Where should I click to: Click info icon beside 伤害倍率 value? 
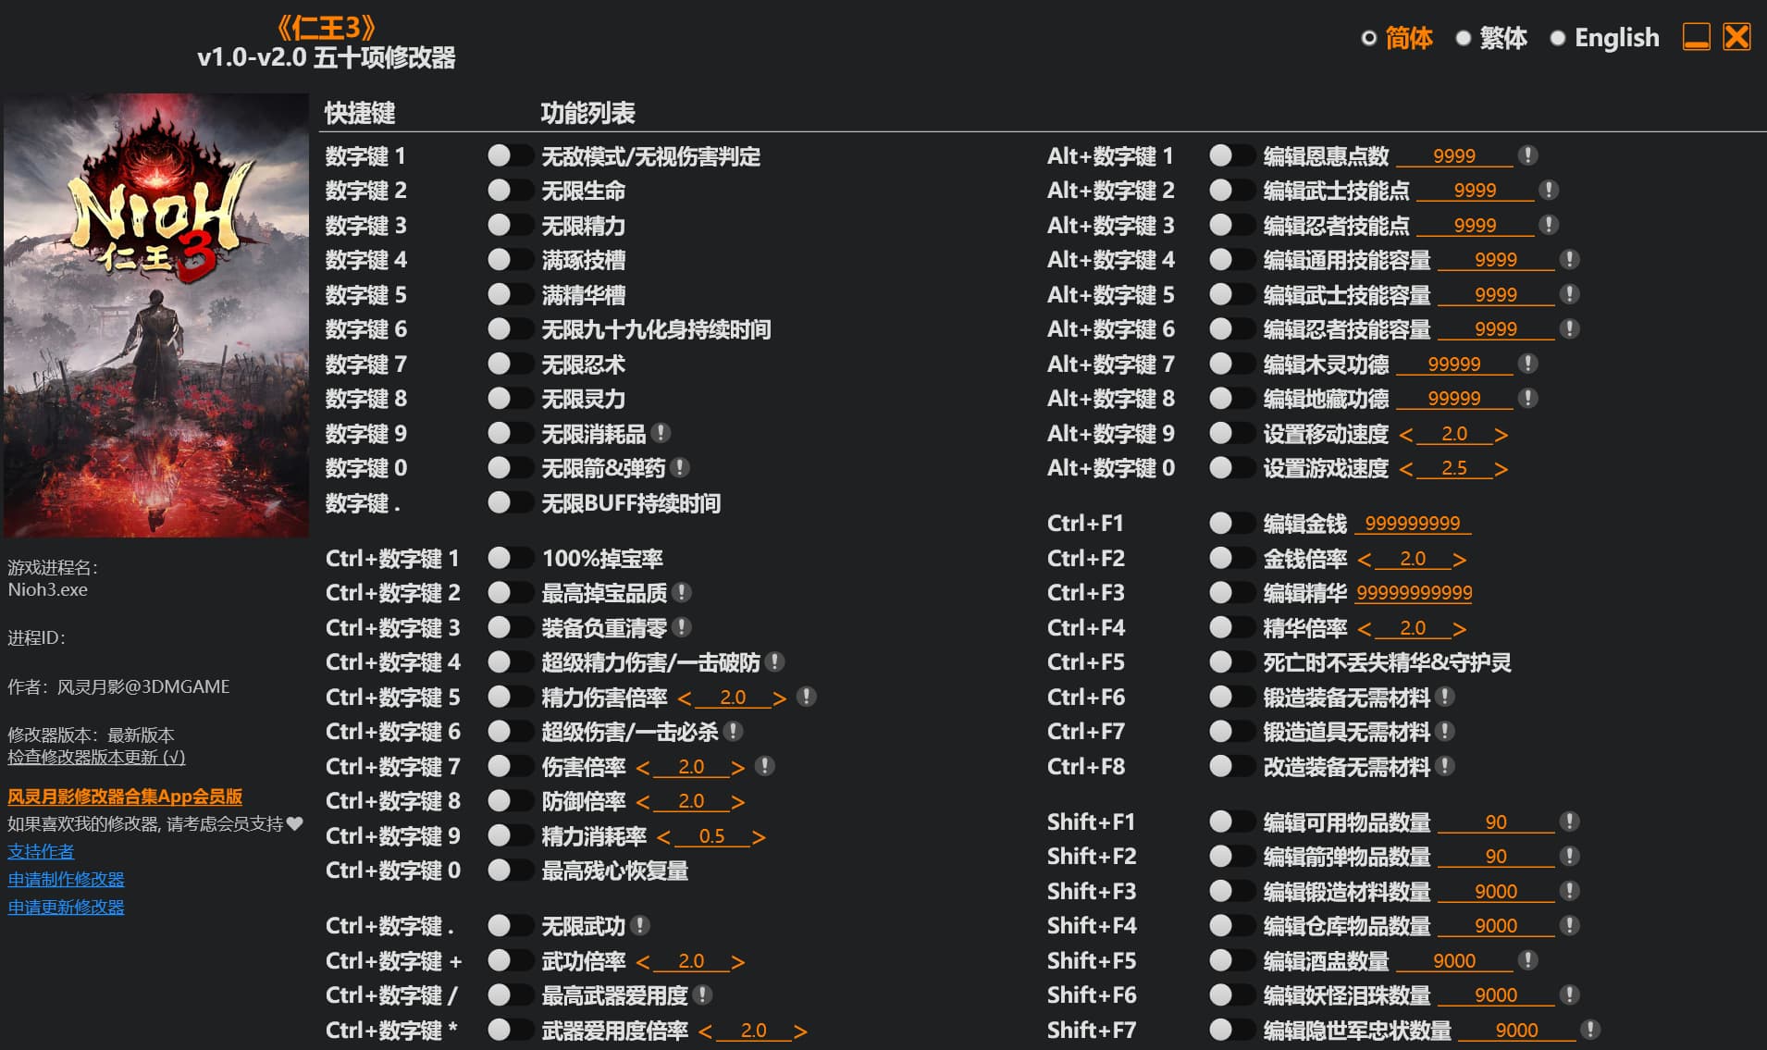pos(765,766)
